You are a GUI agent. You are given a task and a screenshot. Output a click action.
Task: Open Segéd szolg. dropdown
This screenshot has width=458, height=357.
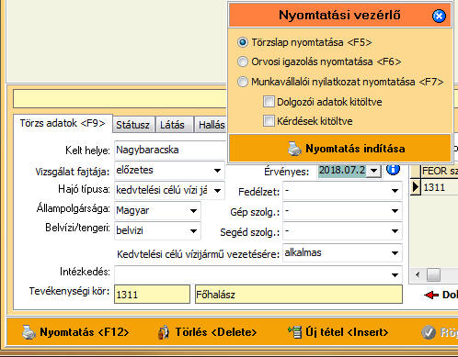click(395, 231)
